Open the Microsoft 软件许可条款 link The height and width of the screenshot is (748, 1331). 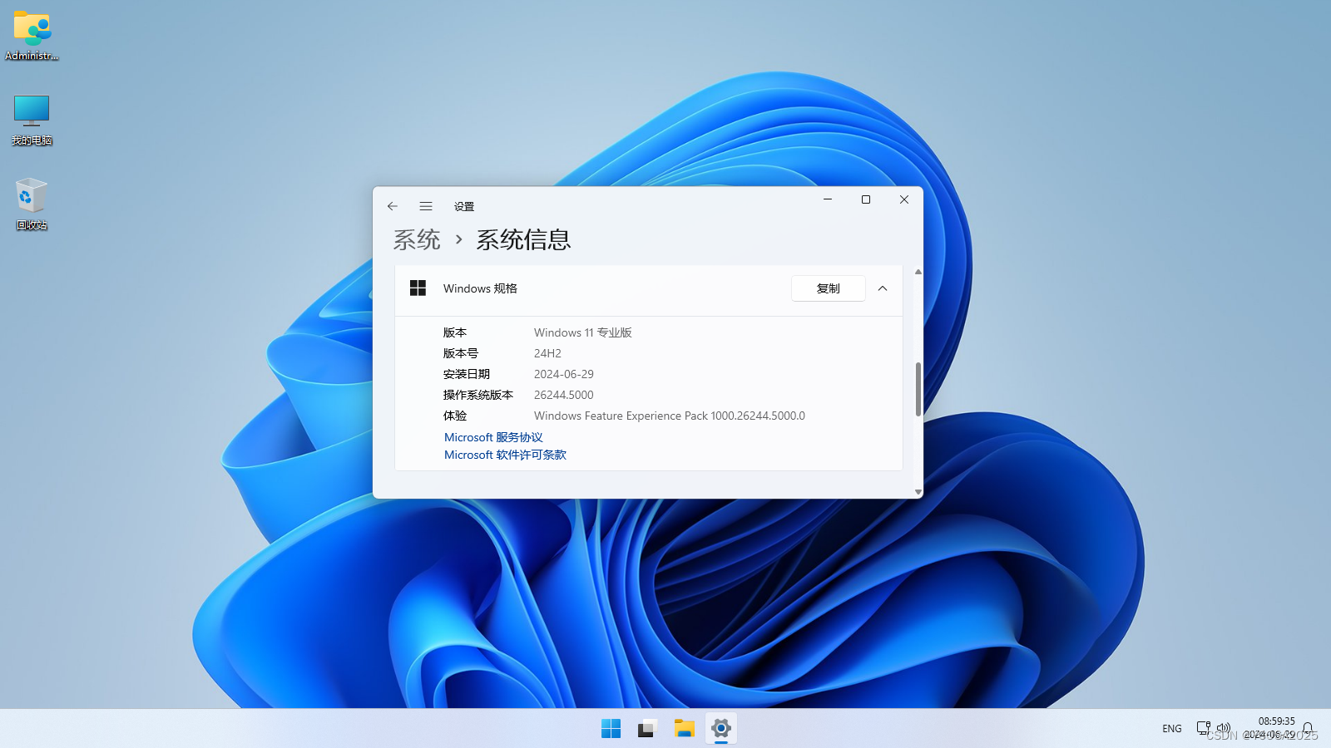(505, 455)
